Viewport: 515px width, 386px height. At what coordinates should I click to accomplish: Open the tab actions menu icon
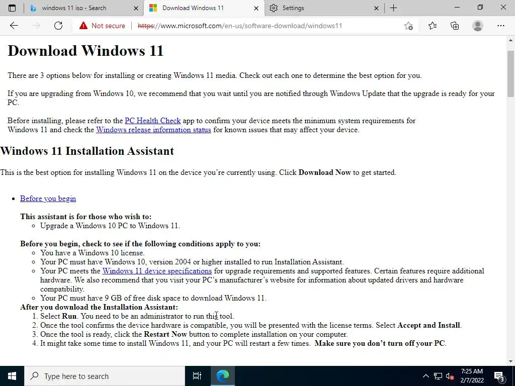click(x=12, y=8)
